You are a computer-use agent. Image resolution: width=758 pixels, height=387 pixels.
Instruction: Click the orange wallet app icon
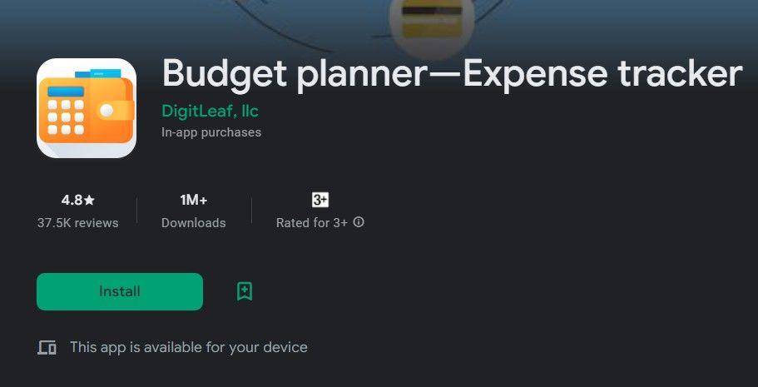(87, 108)
